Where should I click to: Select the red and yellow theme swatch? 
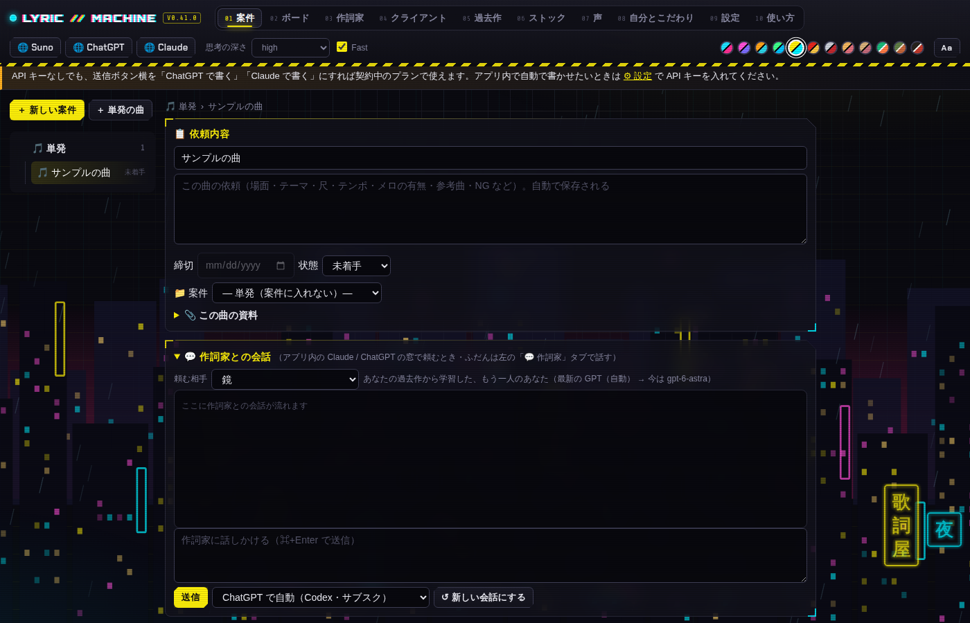pos(813,48)
